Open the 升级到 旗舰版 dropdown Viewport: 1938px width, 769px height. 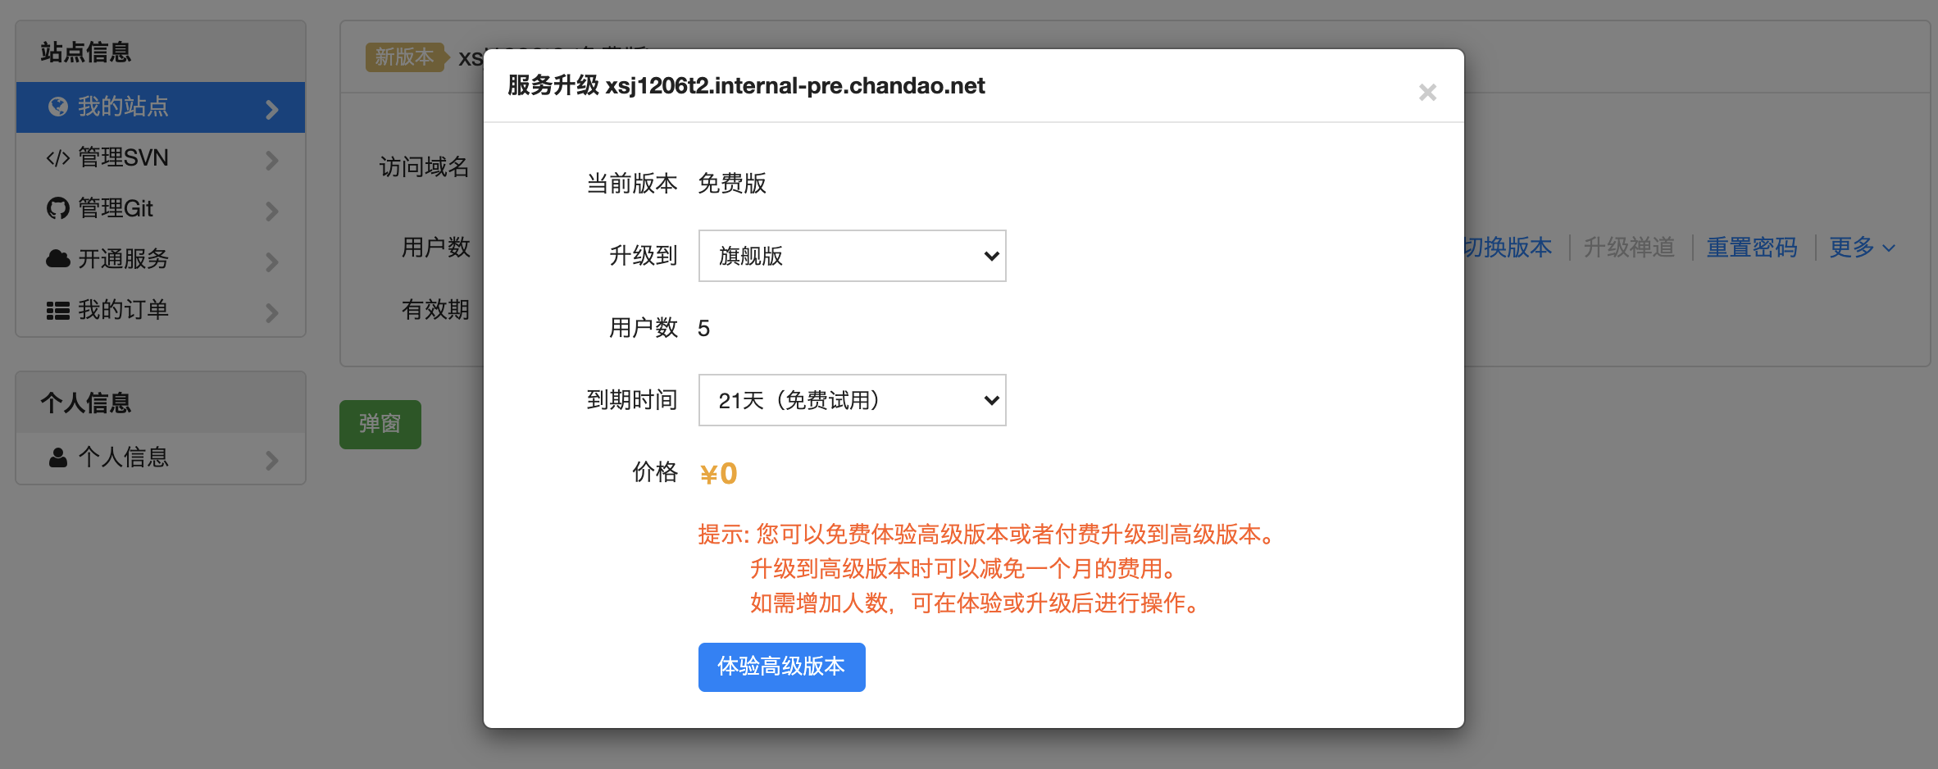click(x=852, y=256)
